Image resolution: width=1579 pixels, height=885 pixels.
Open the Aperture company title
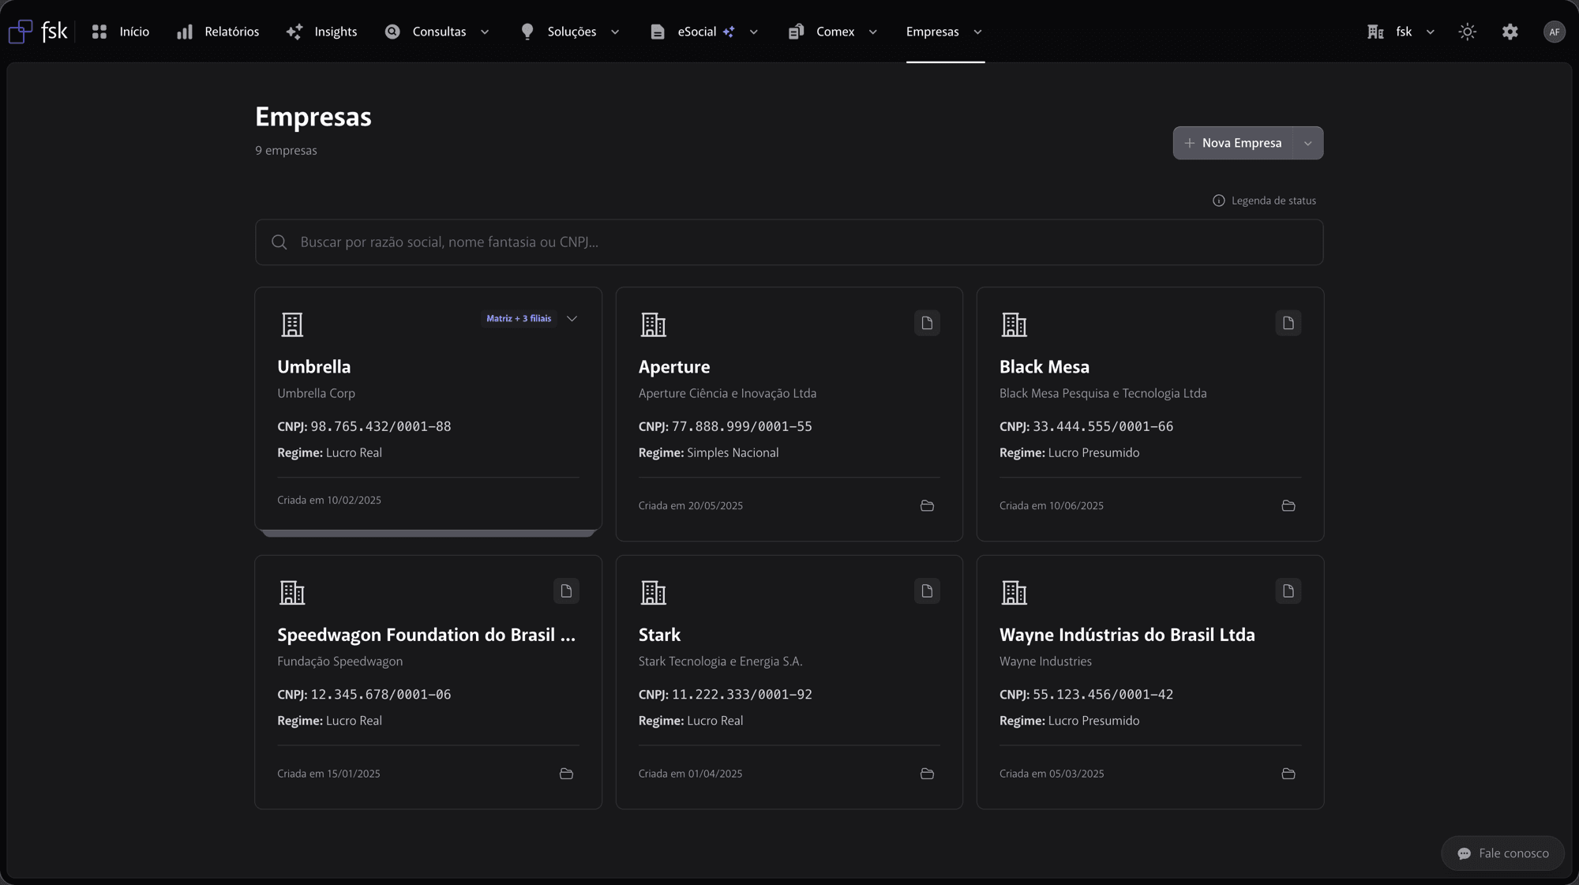674,367
